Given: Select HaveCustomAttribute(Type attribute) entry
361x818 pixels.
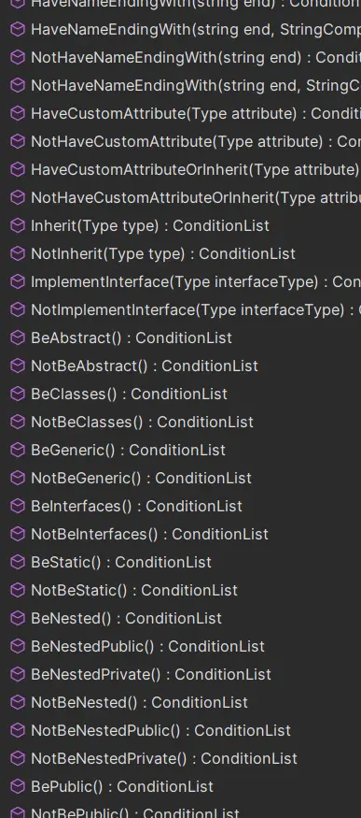Looking at the screenshot, I should click(x=196, y=113).
